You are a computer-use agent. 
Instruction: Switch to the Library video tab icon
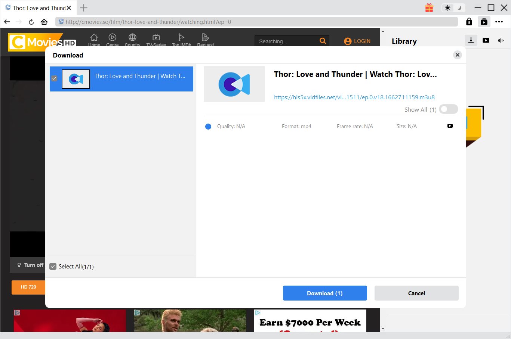click(x=486, y=40)
